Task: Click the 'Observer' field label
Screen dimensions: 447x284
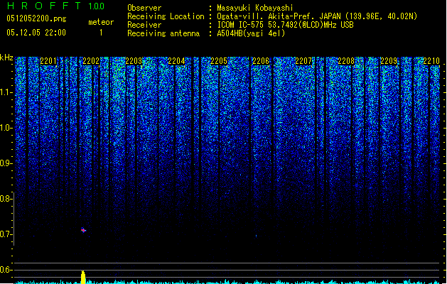Action: tap(144, 8)
